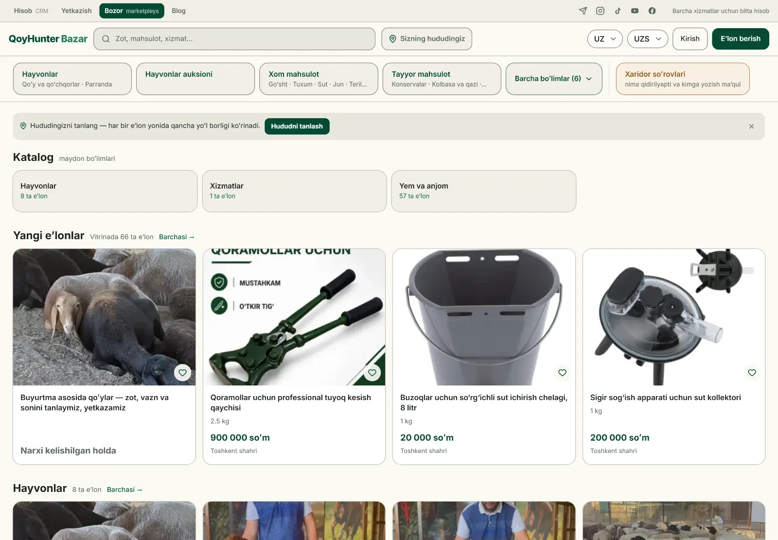The height and width of the screenshot is (540, 778).
Task: Follow Barchasi link in Hayvonlar section
Action: (x=124, y=490)
